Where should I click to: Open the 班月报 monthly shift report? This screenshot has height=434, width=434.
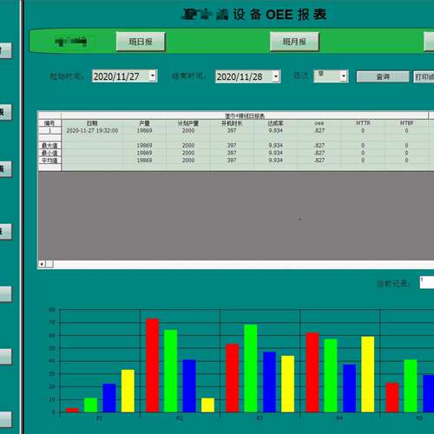(x=294, y=42)
